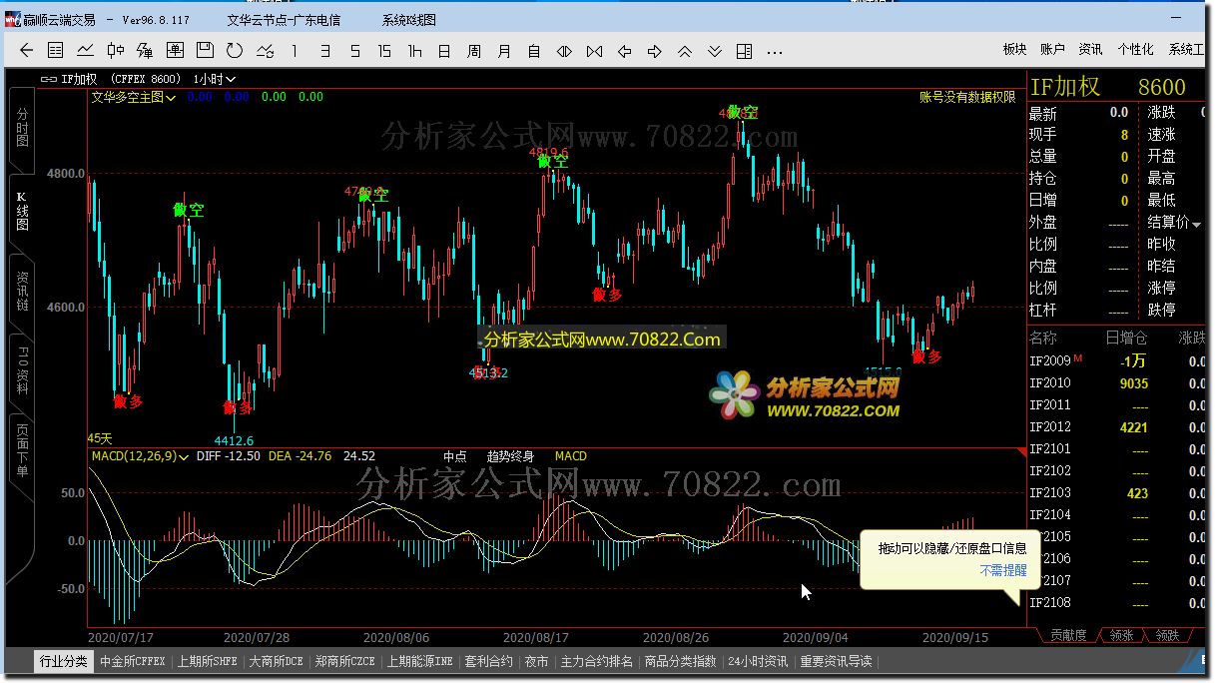The height and width of the screenshot is (683, 1215).
Task: Open the 算 formula calculator icon
Action: click(x=145, y=51)
